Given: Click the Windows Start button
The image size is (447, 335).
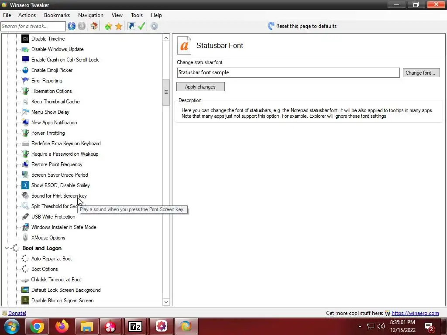Looking at the screenshot, I should tap(11, 326).
